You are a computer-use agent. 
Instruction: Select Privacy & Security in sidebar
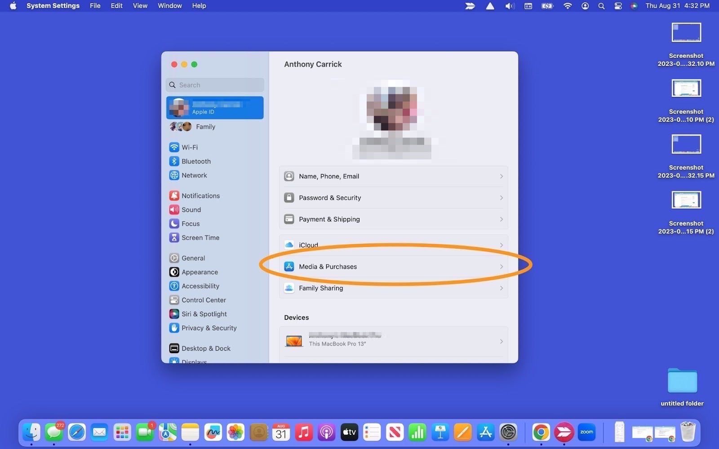(x=209, y=328)
